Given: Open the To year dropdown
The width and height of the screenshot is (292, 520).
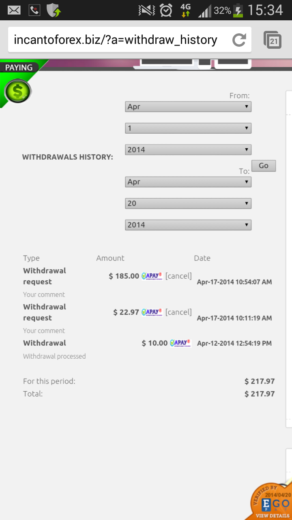Looking at the screenshot, I should point(188,225).
